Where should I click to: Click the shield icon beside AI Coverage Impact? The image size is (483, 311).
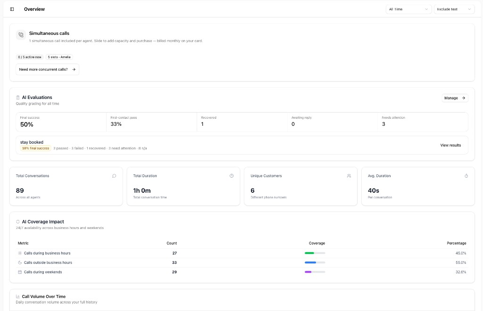[18, 222]
